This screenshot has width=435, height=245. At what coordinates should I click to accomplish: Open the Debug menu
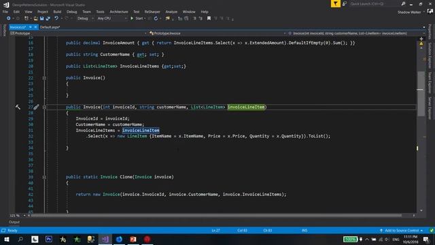click(71, 12)
